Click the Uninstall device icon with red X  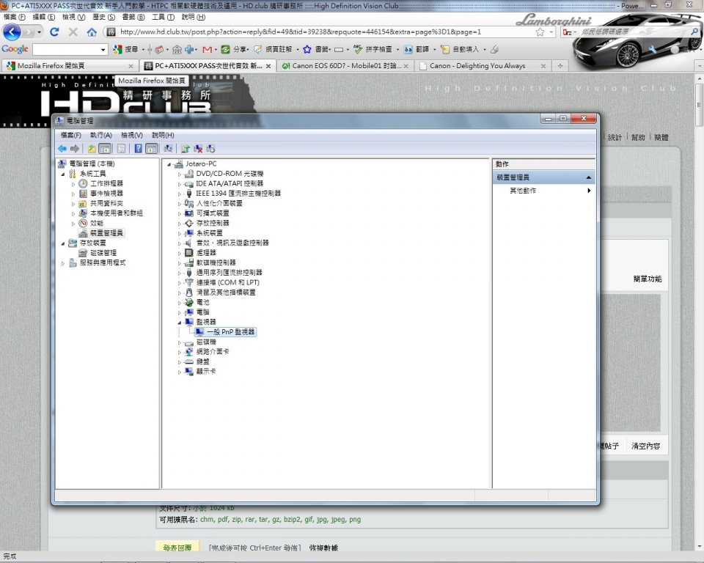click(198, 149)
